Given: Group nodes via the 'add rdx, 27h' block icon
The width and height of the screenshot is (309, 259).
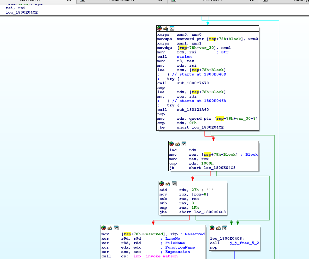Looking at the screenshot, I should tap(174, 184).
